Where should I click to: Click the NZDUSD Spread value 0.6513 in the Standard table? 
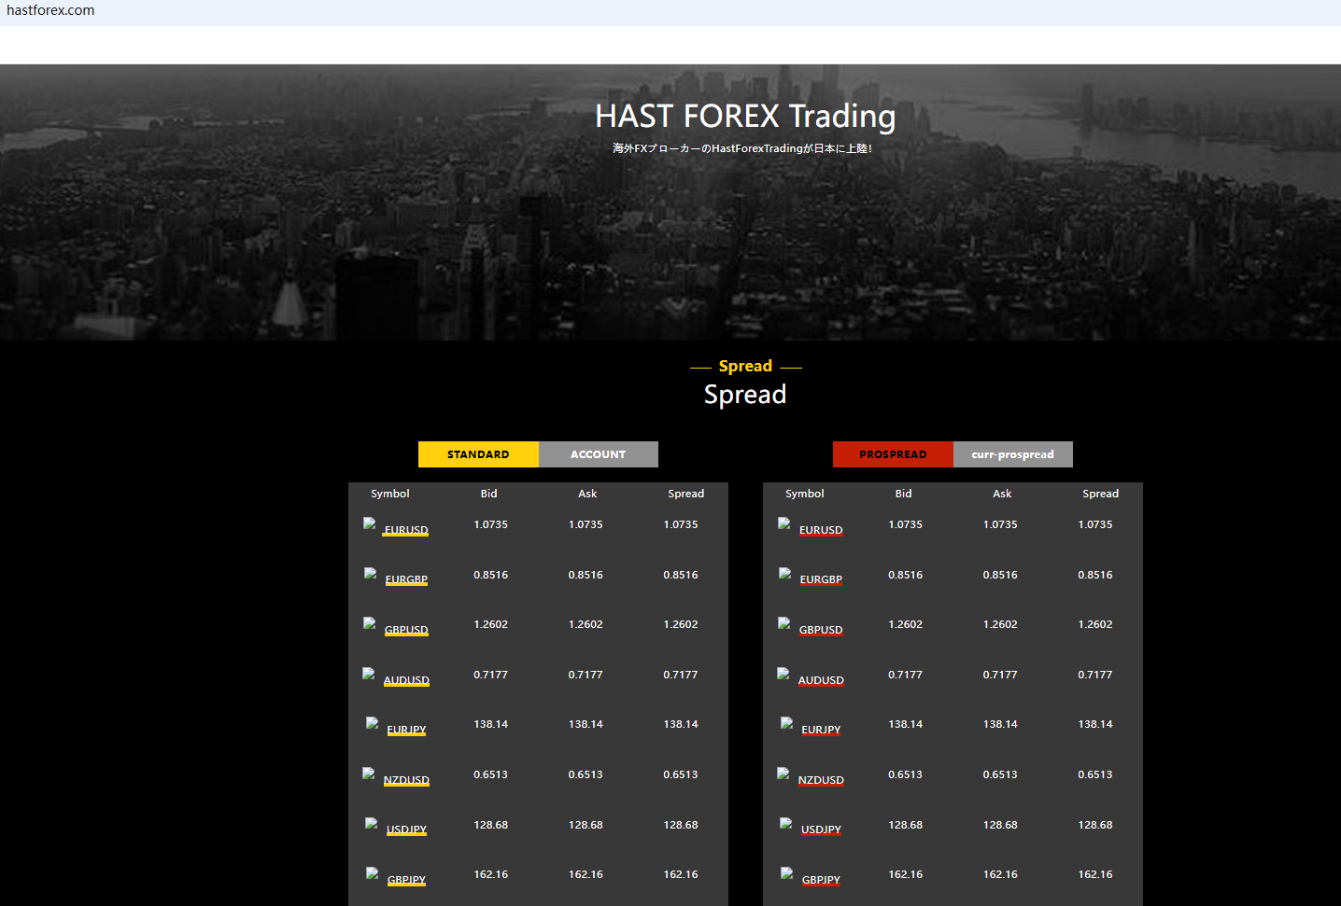(x=681, y=774)
